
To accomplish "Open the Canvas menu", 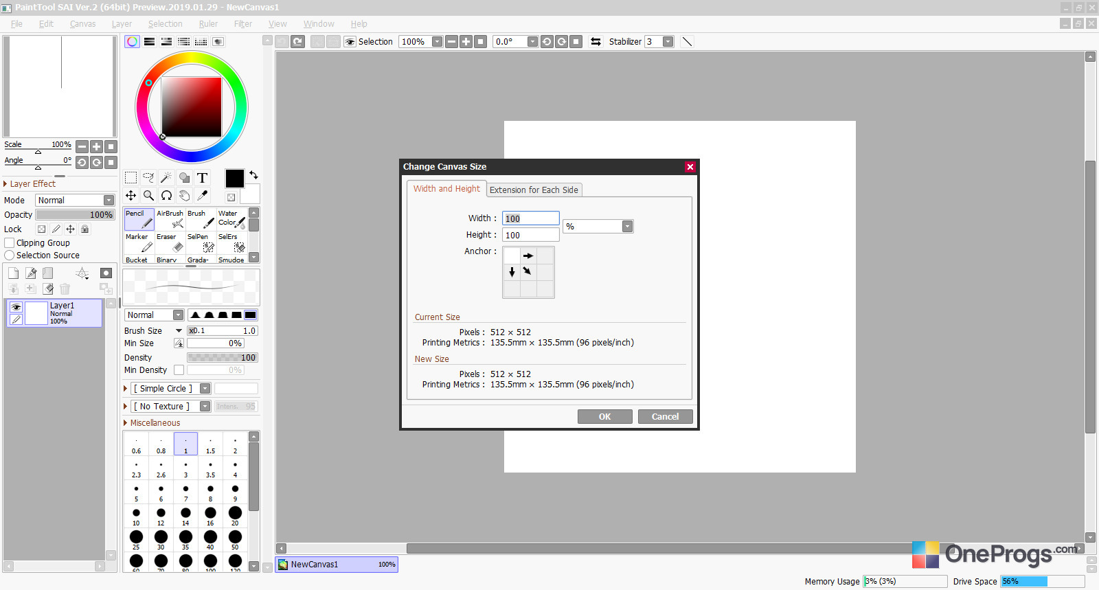I will (x=82, y=24).
